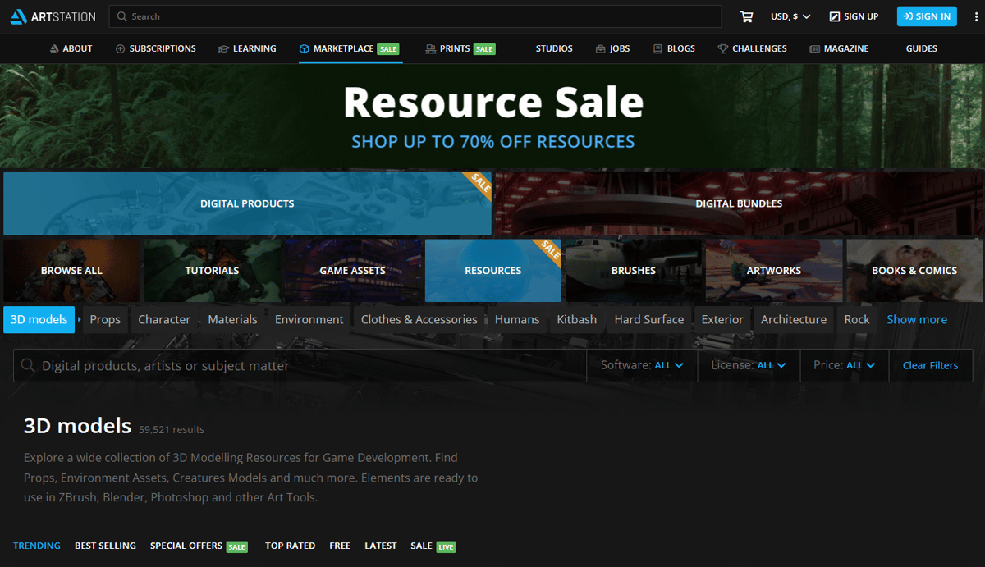The height and width of the screenshot is (567, 985).
Task: Show more category chips
Action: pyautogui.click(x=917, y=319)
